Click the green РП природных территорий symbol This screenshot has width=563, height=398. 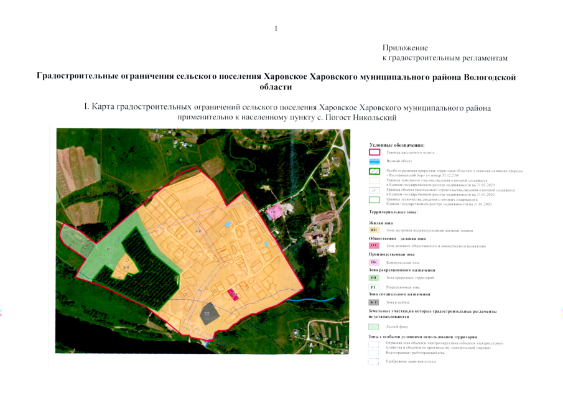pos(373,277)
